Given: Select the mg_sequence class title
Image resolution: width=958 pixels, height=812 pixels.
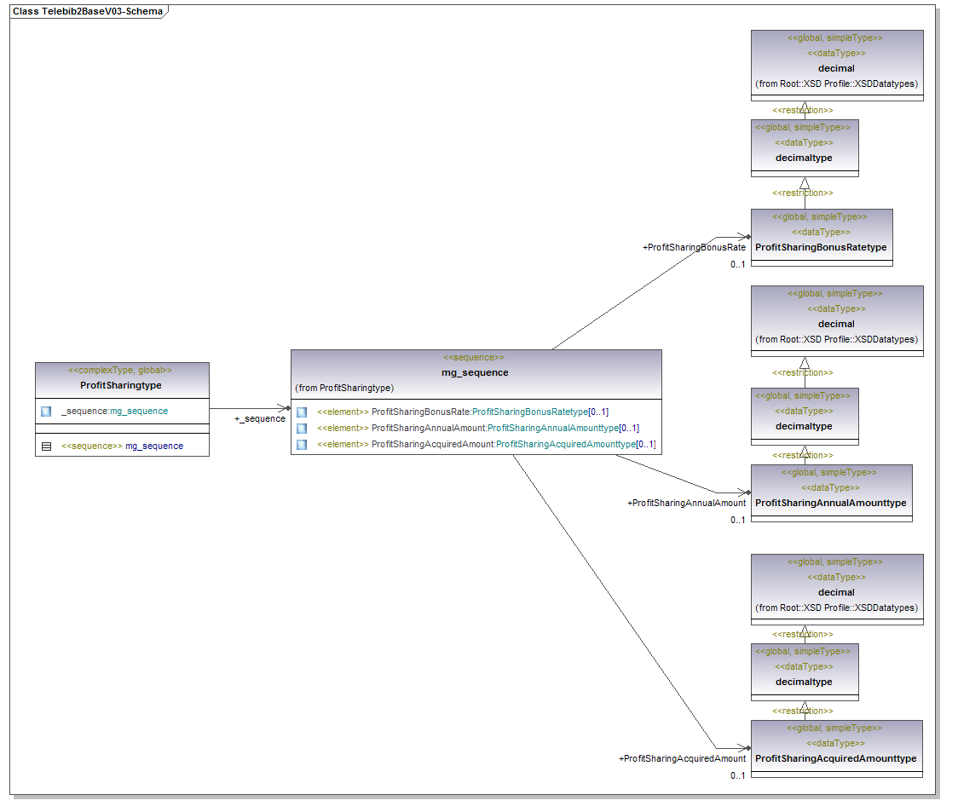Looking at the screenshot, I should [475, 372].
